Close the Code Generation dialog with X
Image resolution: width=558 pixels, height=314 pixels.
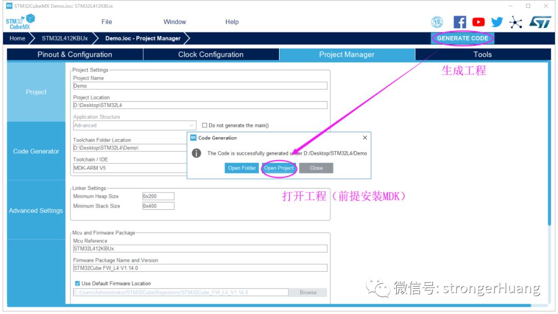(x=365, y=138)
